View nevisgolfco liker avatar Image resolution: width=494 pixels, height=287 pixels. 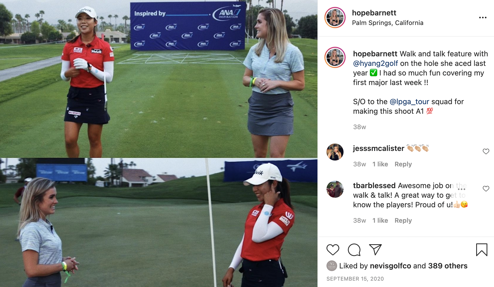click(x=332, y=266)
